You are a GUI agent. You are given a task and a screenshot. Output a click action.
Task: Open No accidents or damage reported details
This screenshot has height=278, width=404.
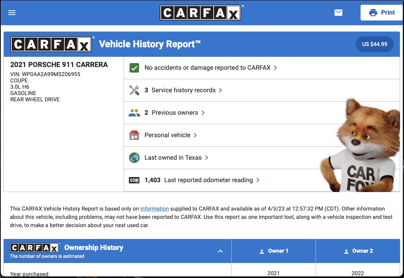click(207, 68)
